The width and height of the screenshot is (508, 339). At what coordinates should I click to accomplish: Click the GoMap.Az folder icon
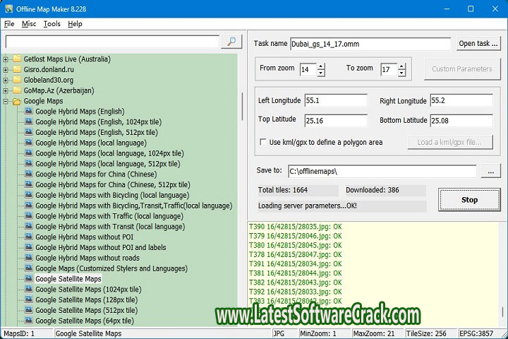pyautogui.click(x=16, y=91)
